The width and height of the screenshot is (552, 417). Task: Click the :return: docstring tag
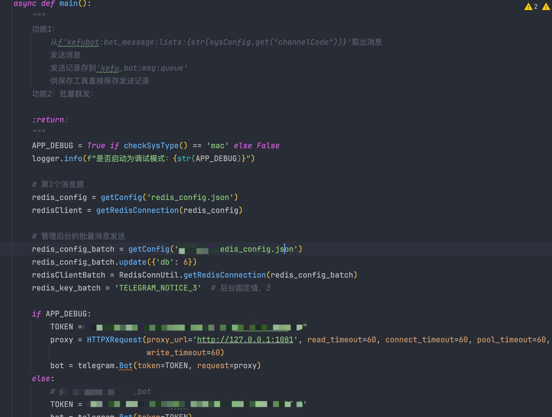[50, 120]
